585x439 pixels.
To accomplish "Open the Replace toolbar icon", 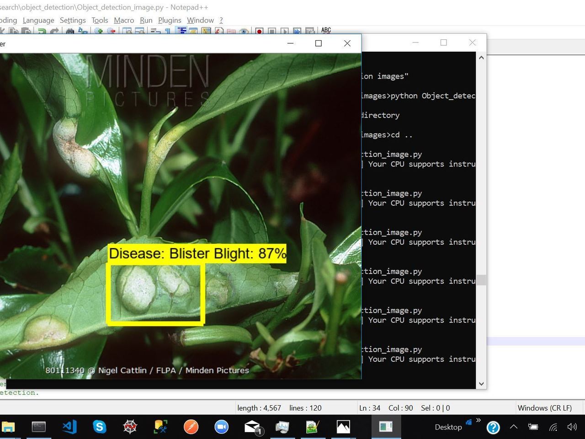I will click(x=83, y=31).
